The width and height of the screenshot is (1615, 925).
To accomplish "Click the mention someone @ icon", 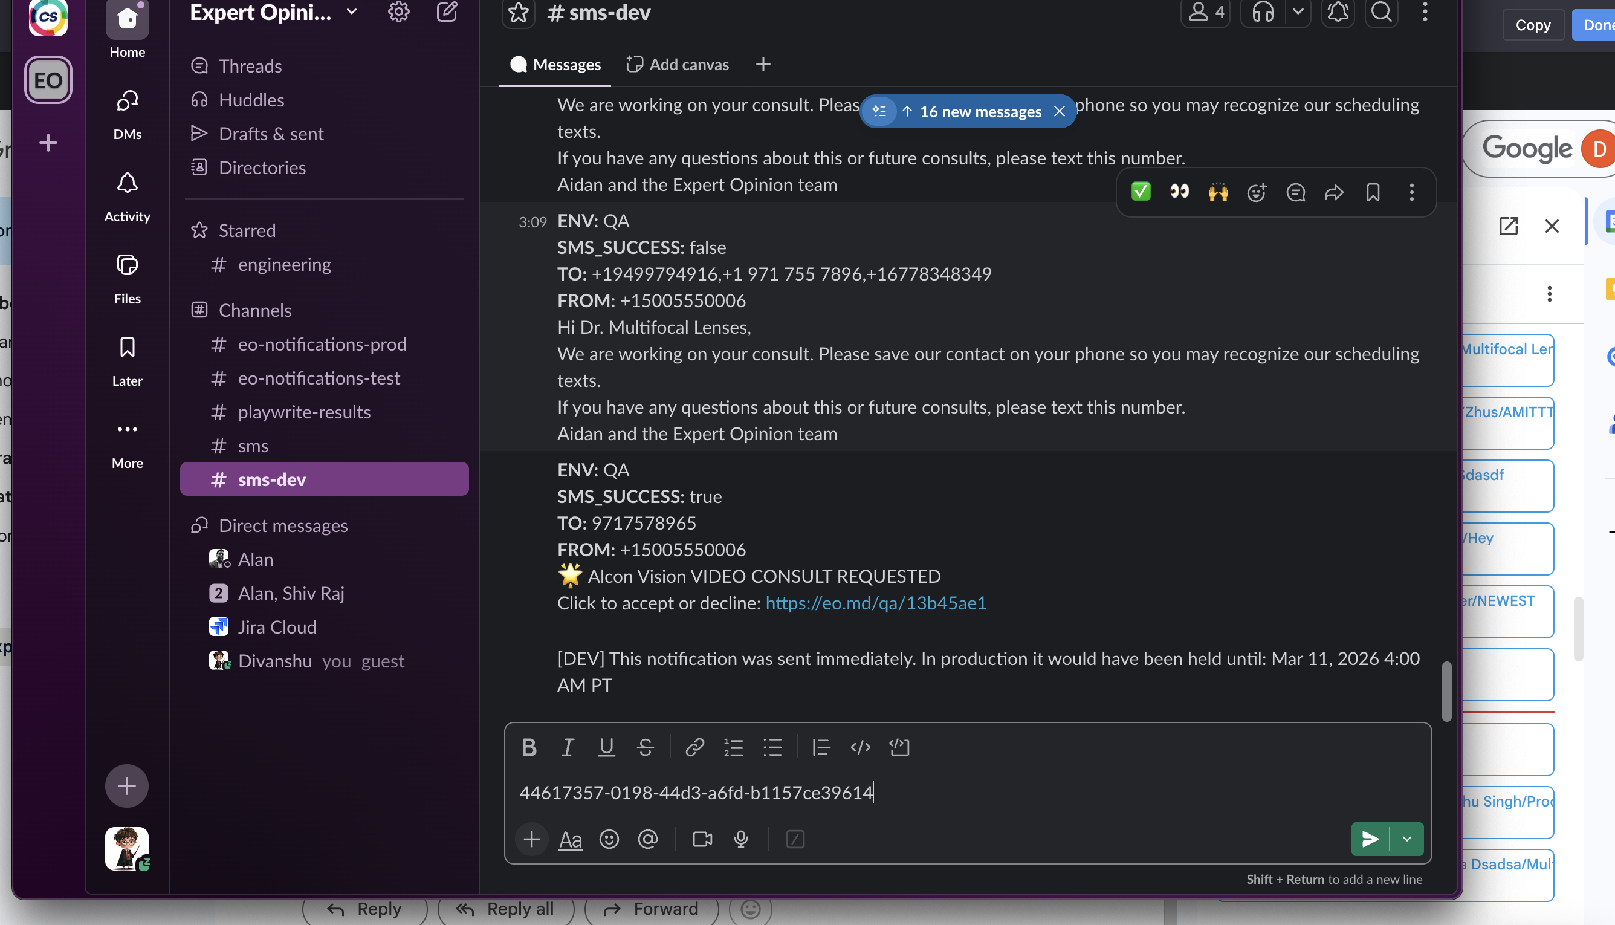I will point(647,839).
